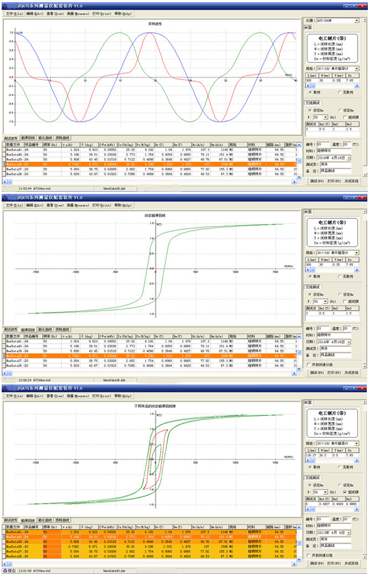This screenshot has width=369, height=574.
Task: Click data table right scroll arrow, bottom window
Action: [x=294, y=564]
